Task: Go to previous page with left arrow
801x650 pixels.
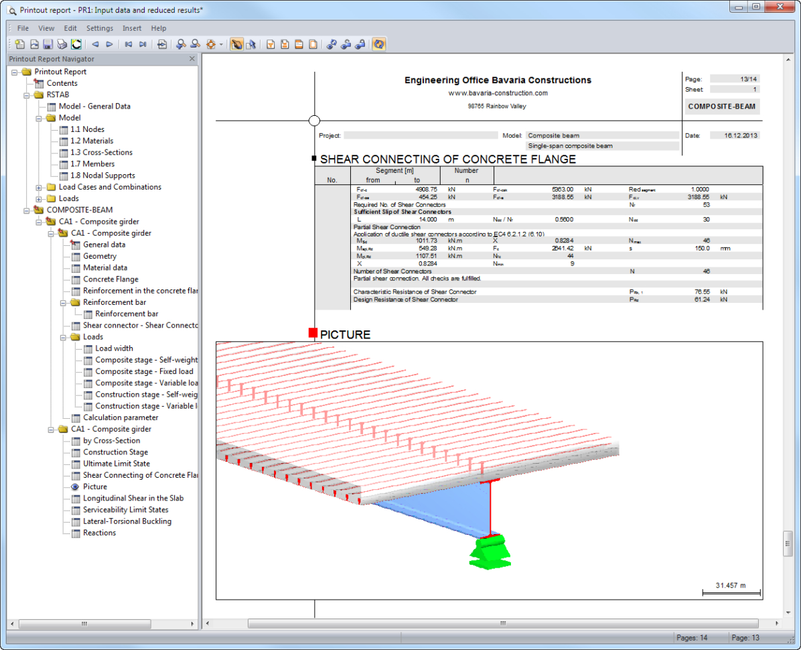Action: coord(95,45)
